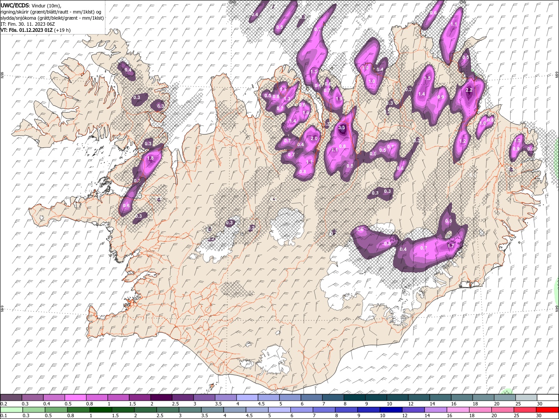This screenshot has width=559, height=419.
Task: Pick the white swatch ending the upper scale
Action: [x=548, y=398]
